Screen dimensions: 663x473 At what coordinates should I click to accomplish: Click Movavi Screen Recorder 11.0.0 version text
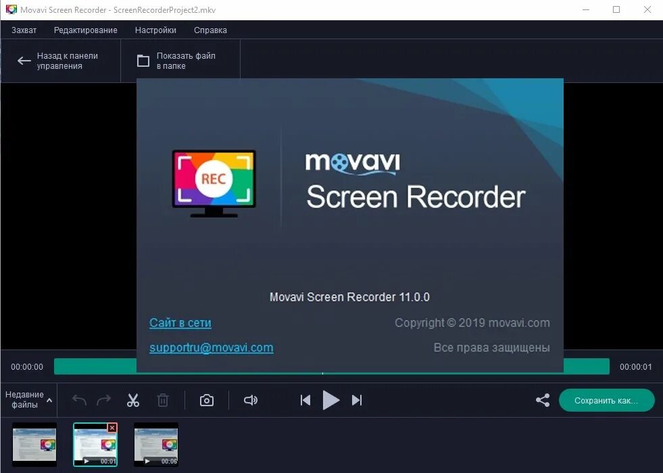click(349, 297)
